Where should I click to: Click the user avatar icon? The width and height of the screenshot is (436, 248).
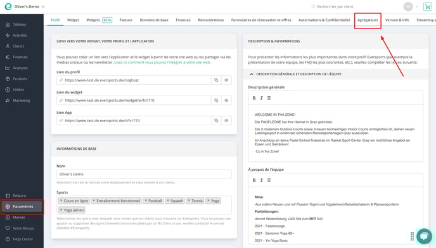(x=408, y=7)
